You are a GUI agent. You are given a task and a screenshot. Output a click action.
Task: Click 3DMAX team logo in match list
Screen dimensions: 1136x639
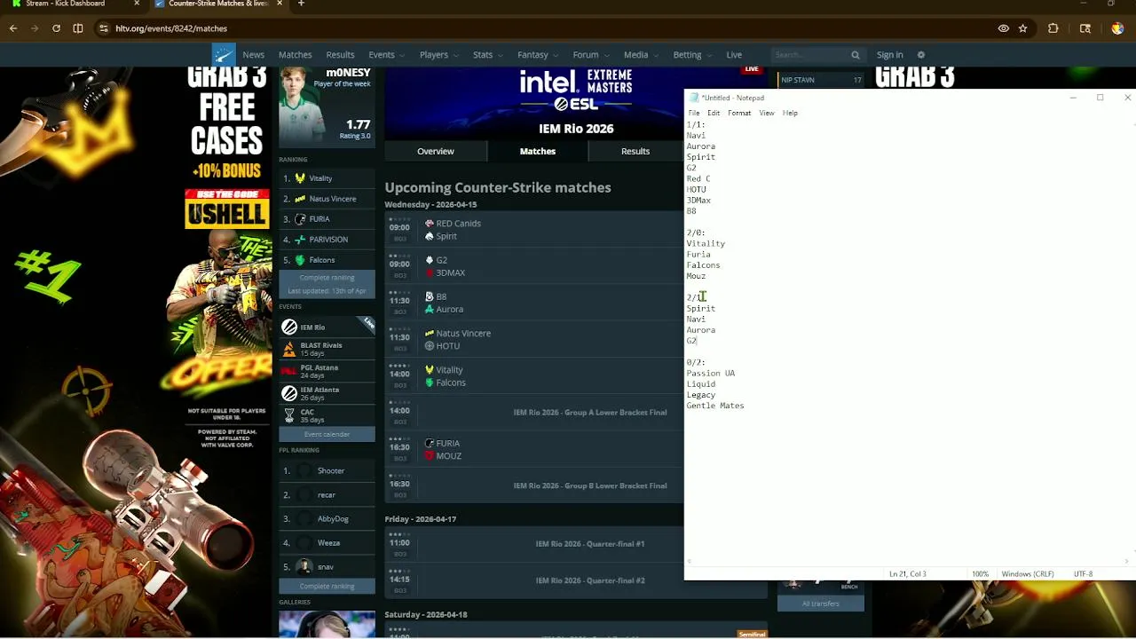[x=430, y=272]
